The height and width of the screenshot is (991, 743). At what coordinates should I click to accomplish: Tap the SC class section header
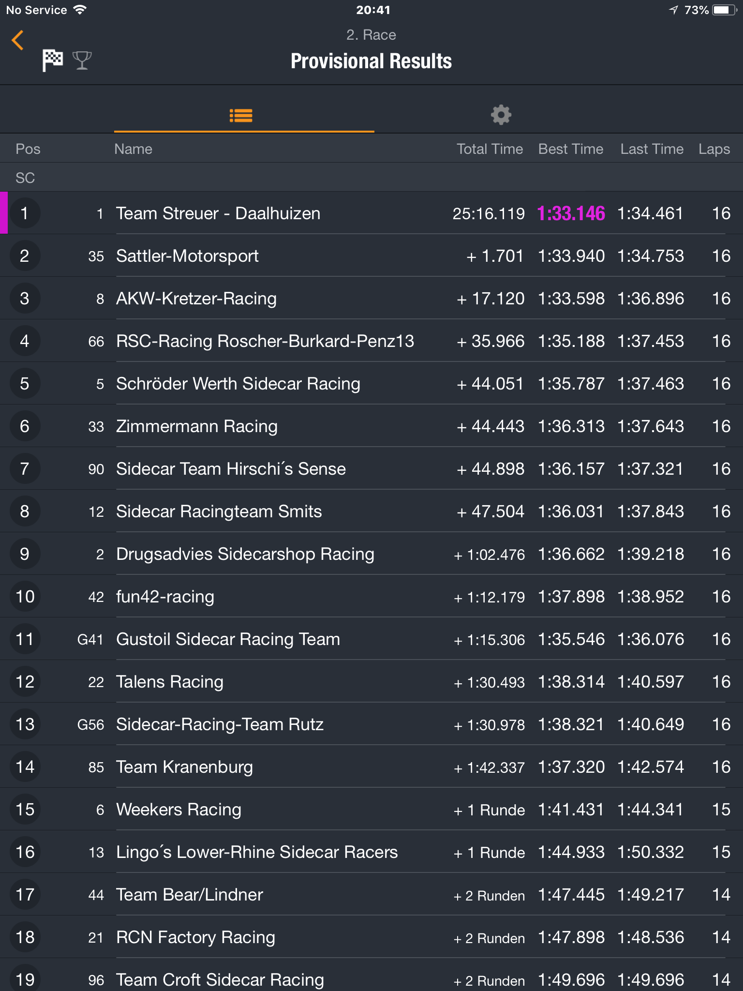click(371, 178)
